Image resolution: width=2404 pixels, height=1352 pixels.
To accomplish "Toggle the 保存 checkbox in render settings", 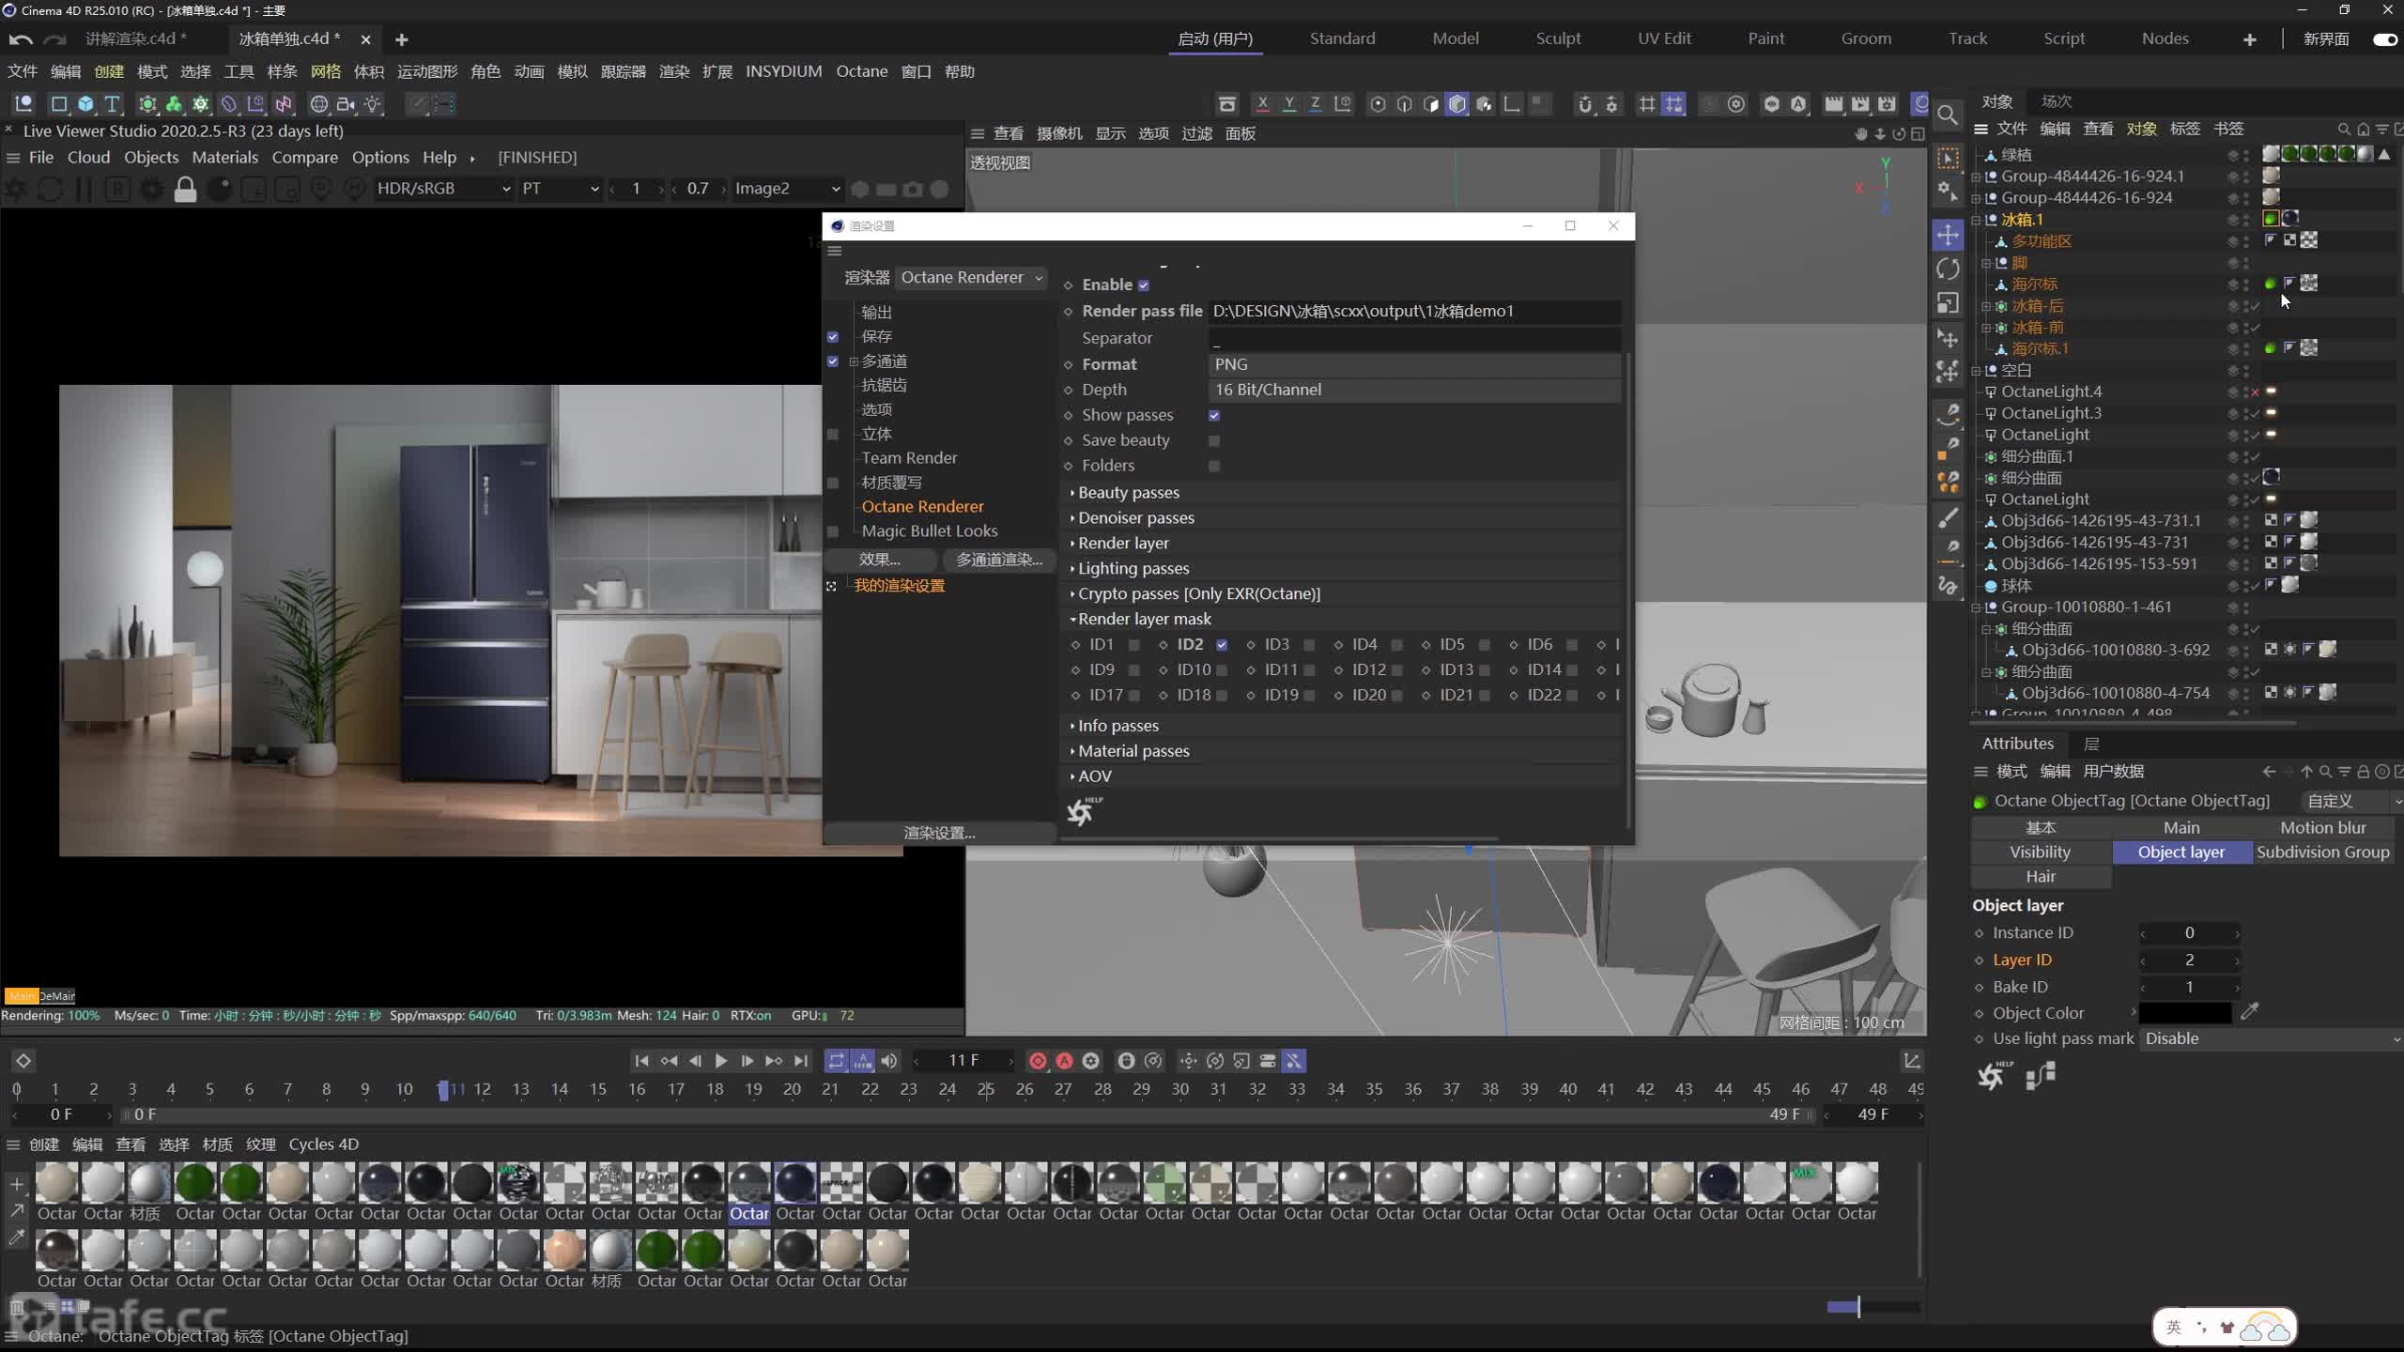I will point(833,336).
